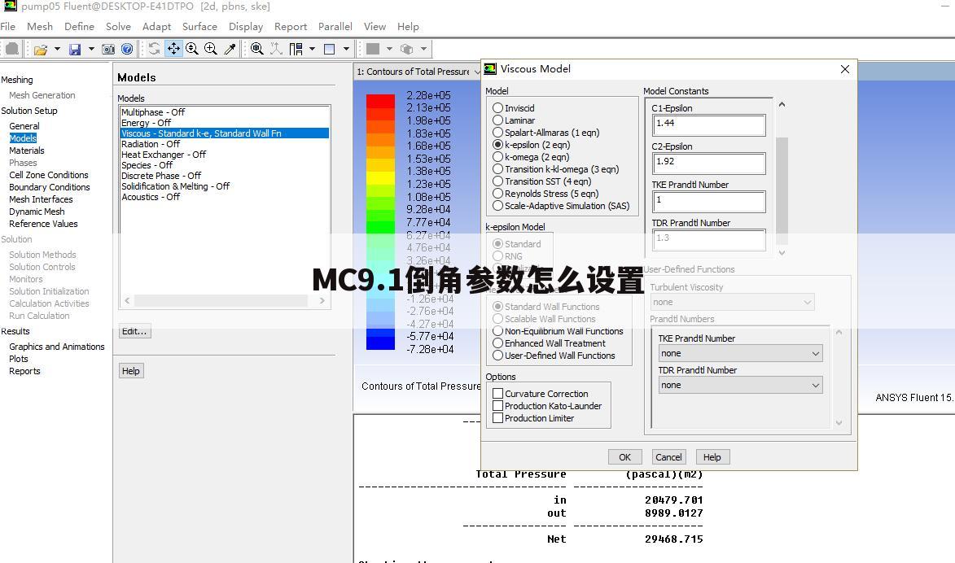Edit the C2-Epsilon value field
Viewport: 955px width, 563px height.
point(708,164)
